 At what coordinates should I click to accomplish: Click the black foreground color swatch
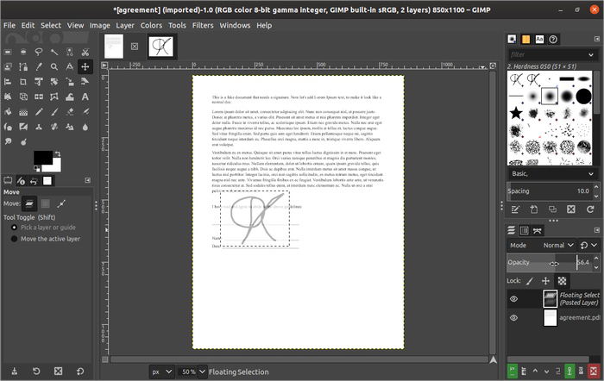click(x=41, y=158)
